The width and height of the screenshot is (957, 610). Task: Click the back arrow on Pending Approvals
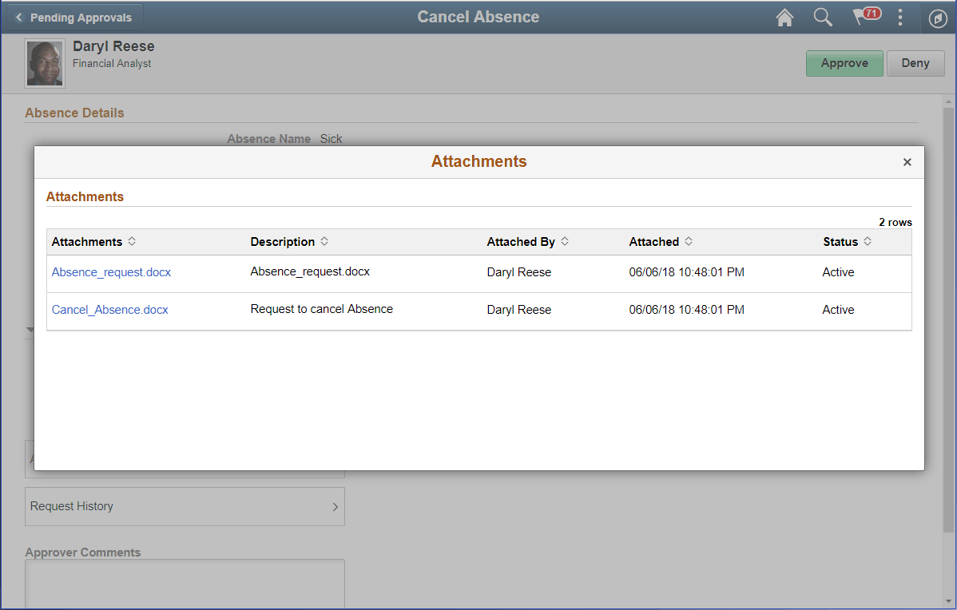pyautogui.click(x=19, y=17)
